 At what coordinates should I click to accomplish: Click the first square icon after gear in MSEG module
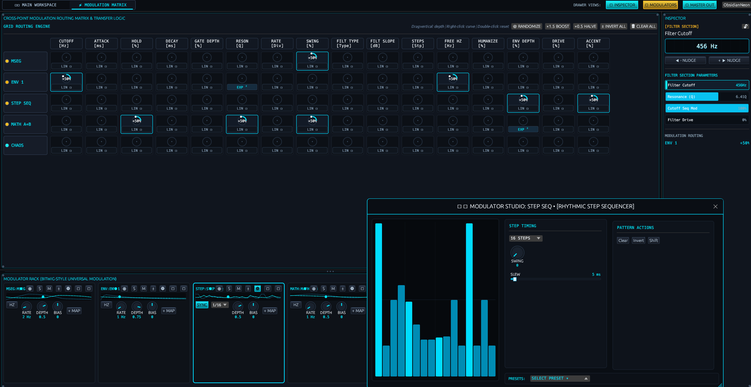point(78,289)
